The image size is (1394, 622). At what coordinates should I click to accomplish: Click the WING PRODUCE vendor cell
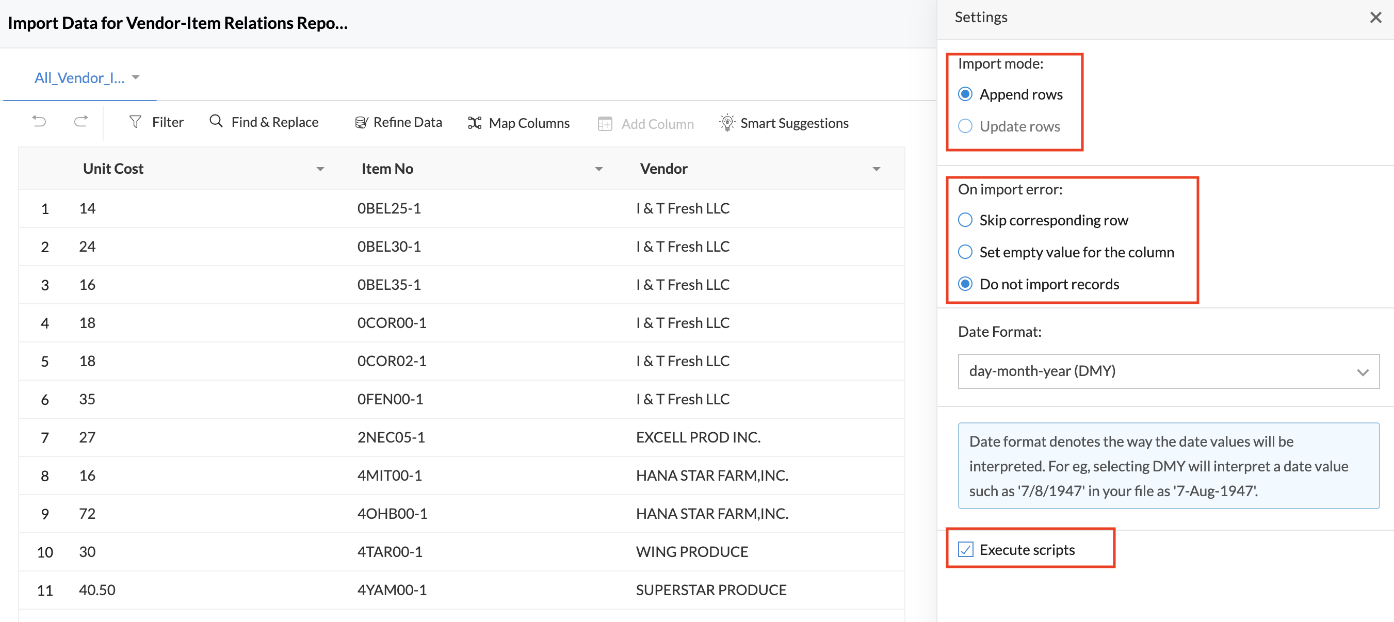click(x=692, y=552)
